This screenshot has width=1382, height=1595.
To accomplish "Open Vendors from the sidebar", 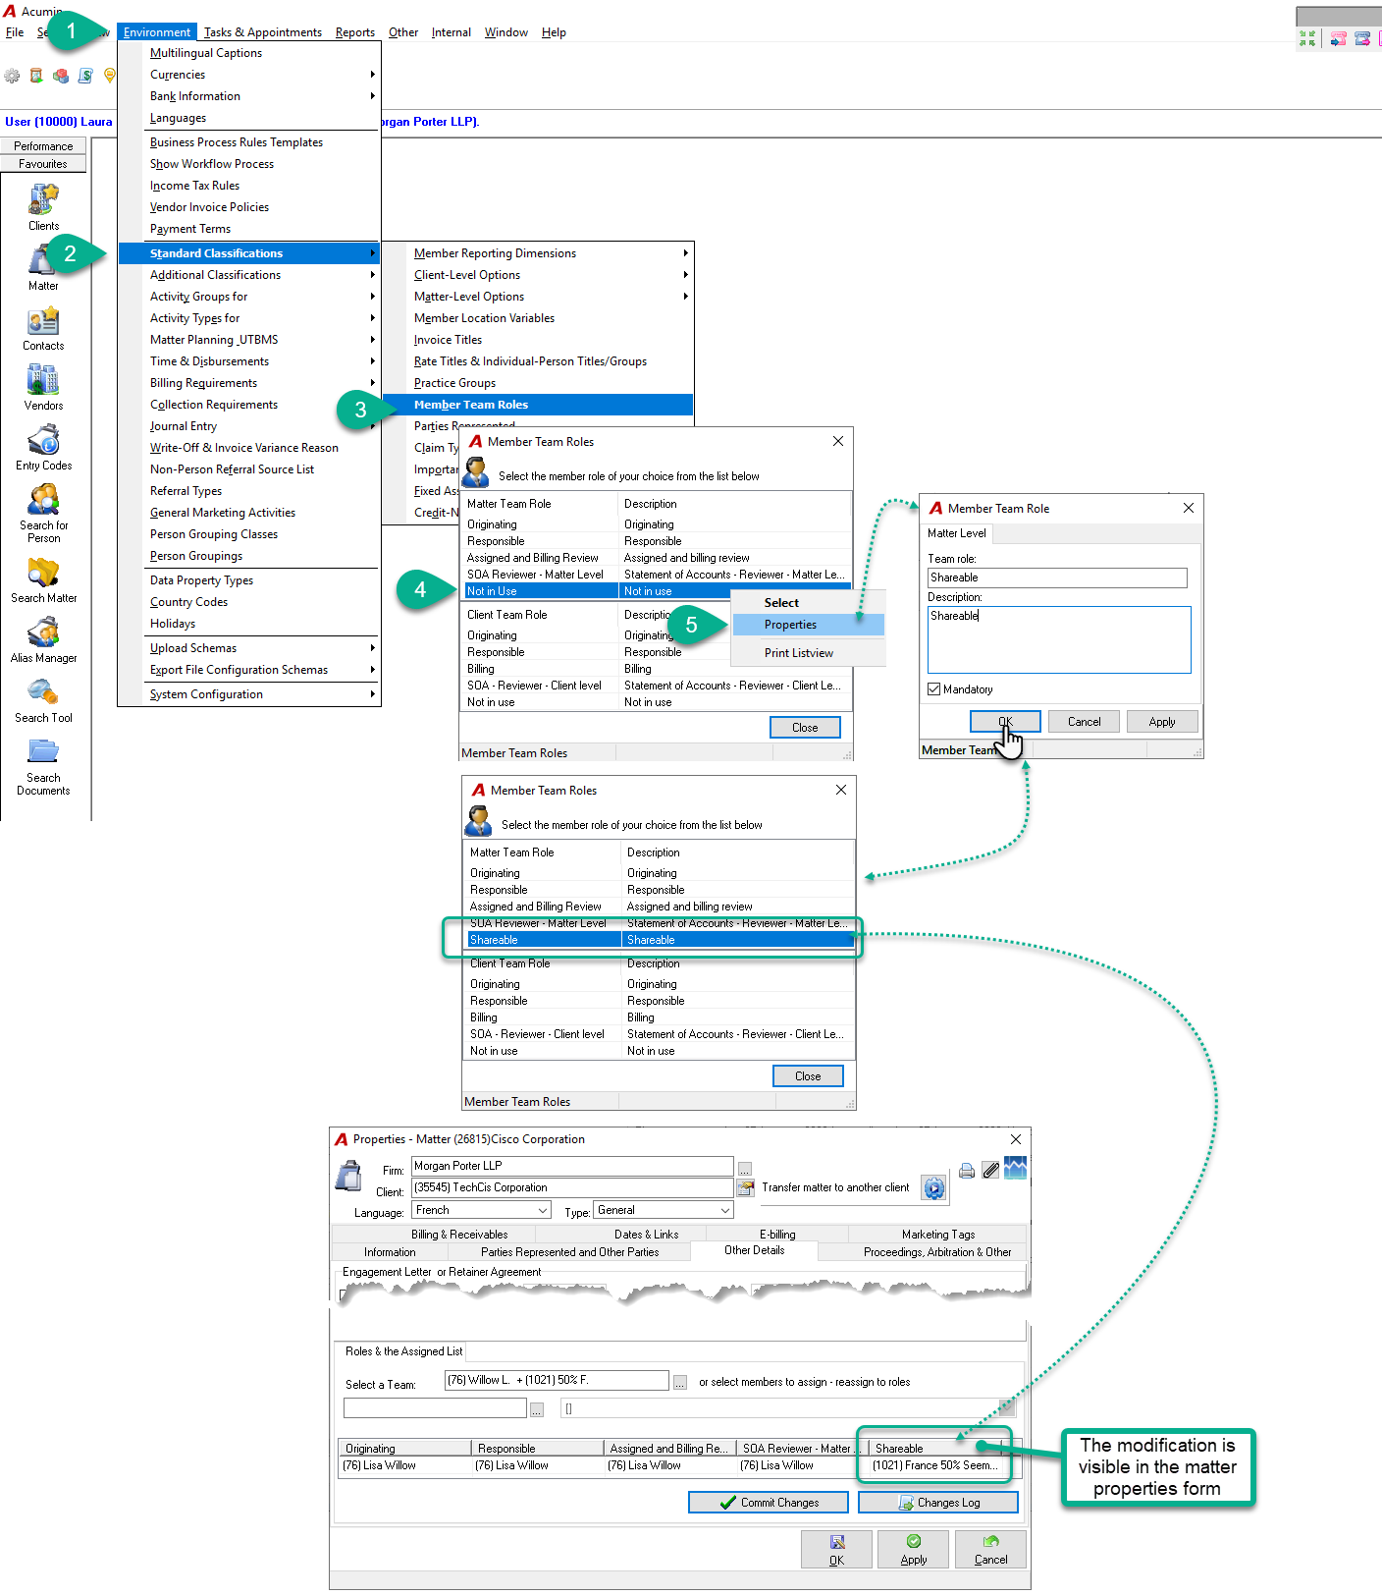I will [43, 388].
